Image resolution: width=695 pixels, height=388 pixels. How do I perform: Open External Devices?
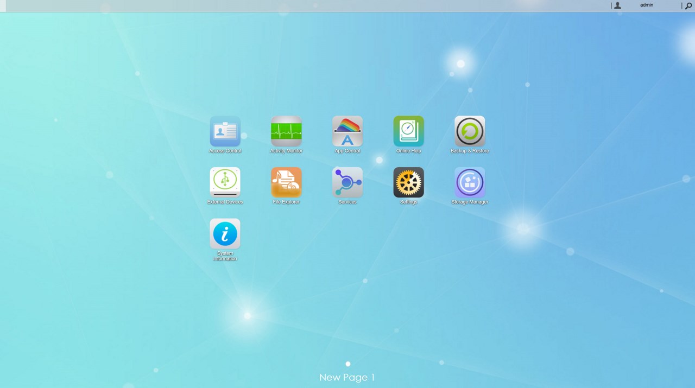click(225, 182)
